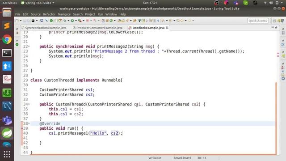Click the "Hello" string literal on line 40
The height and width of the screenshot is (161, 286).
tap(98, 133)
